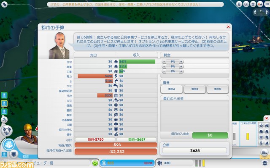Increase commercial tax rate with plus
The height and width of the screenshot is (168, 270).
[181, 66]
